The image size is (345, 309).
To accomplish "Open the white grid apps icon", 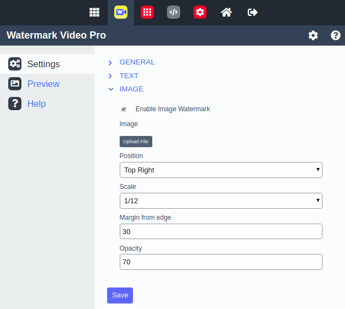I will click(94, 12).
